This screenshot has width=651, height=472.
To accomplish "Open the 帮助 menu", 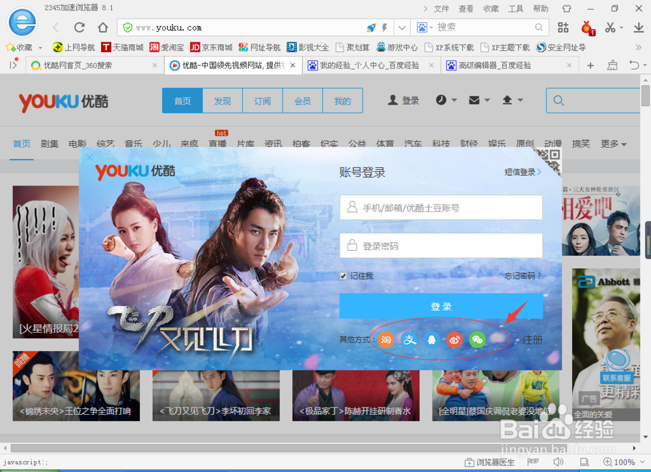I will tap(540, 8).
